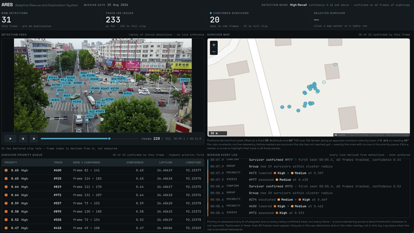Click the Confirmed Survivors count 20
Image resolution: width=414 pixels, height=233 pixels.
tap(215, 20)
